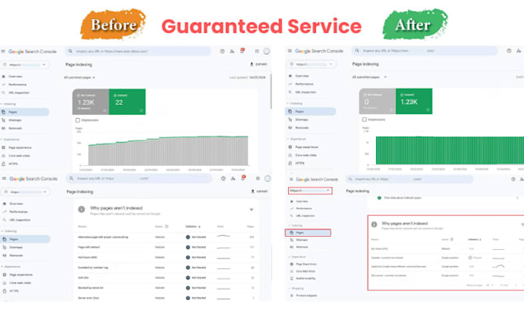Click URL inspect search field in Before chart window
Image resolution: width=524 pixels, height=317 pixels.
pyautogui.click(x=138, y=51)
